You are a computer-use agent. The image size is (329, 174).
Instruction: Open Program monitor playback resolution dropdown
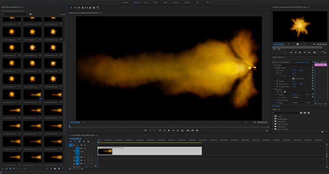coord(248,122)
